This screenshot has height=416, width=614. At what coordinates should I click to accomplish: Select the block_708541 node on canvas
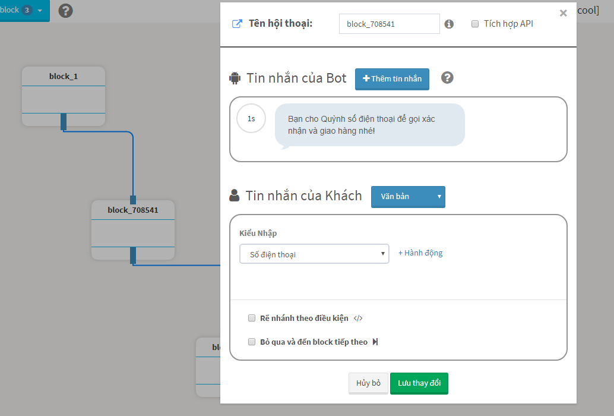pyautogui.click(x=133, y=230)
